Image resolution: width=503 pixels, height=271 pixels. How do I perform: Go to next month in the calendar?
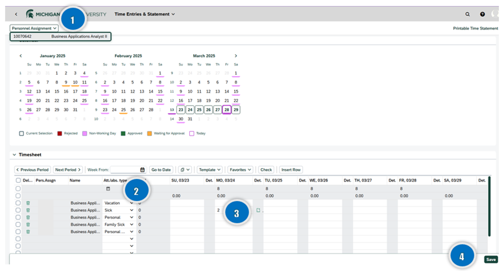coord(236,56)
